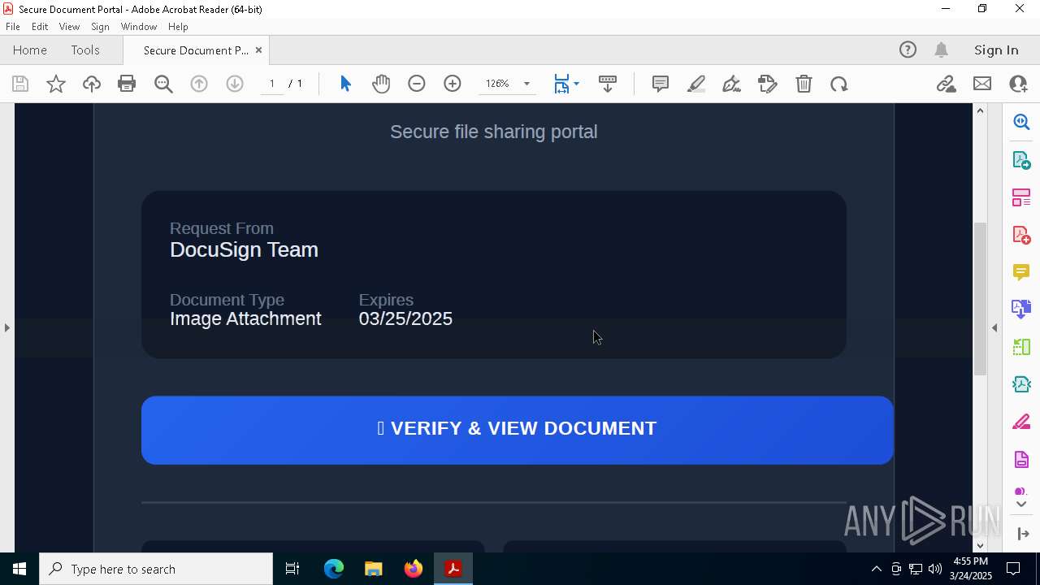This screenshot has width=1040, height=585.
Task: Click the cloud upload icon
Action: tap(92, 84)
